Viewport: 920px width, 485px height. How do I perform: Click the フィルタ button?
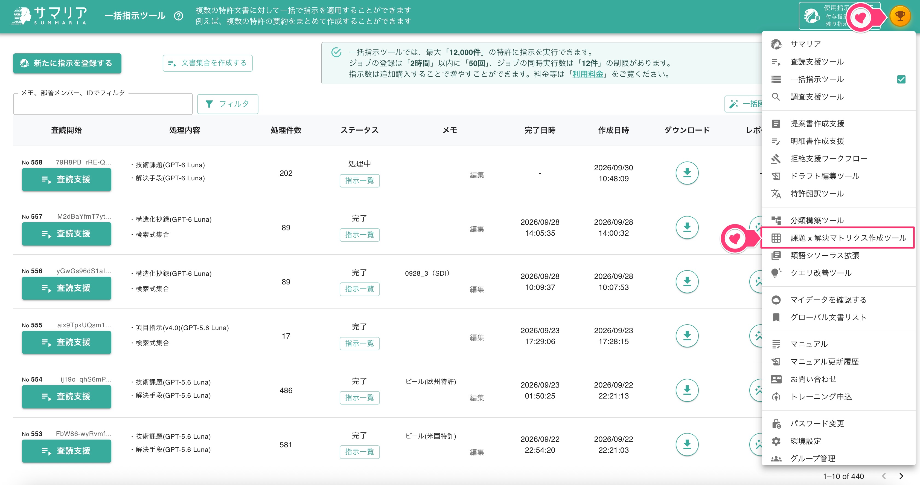pyautogui.click(x=228, y=104)
